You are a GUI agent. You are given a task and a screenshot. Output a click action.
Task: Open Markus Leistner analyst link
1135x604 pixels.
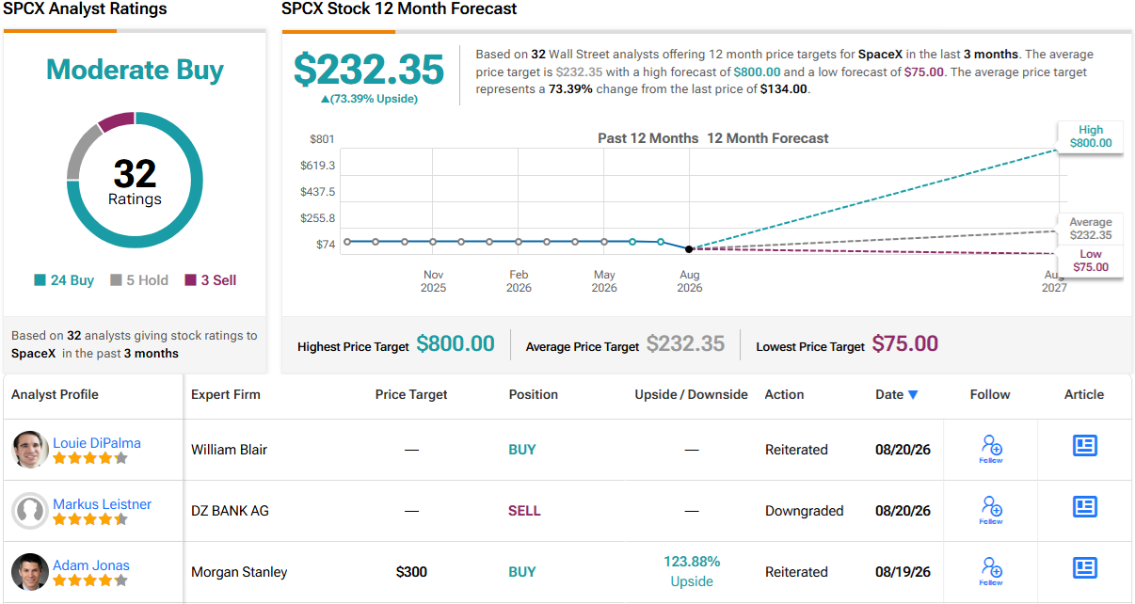coord(102,504)
